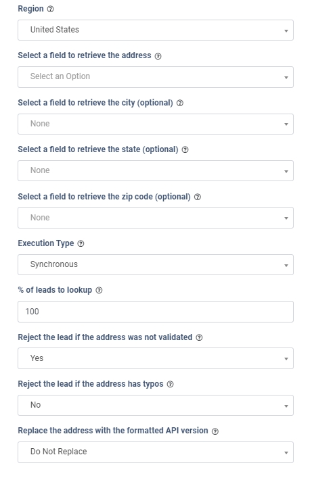Viewport: 312px width, 480px height.
Task: Expand the state field dropdown
Action: [156, 170]
